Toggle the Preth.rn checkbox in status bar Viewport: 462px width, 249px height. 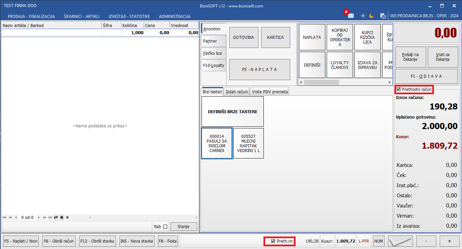pos(273,241)
